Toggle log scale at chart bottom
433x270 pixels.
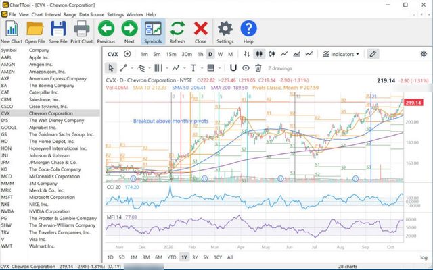tap(424, 257)
